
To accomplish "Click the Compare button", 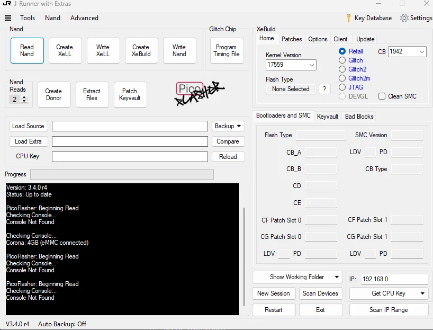I will pyautogui.click(x=228, y=141).
